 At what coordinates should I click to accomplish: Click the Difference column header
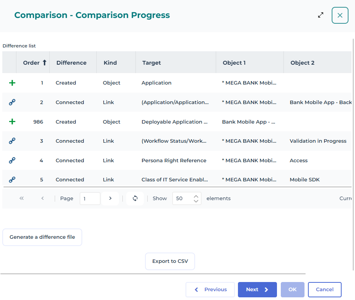[72, 63]
